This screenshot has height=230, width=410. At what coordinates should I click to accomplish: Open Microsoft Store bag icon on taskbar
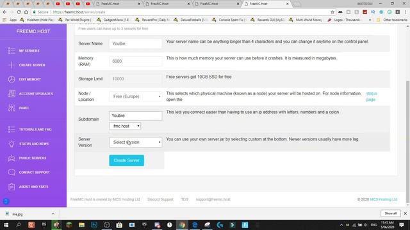tap(119, 225)
